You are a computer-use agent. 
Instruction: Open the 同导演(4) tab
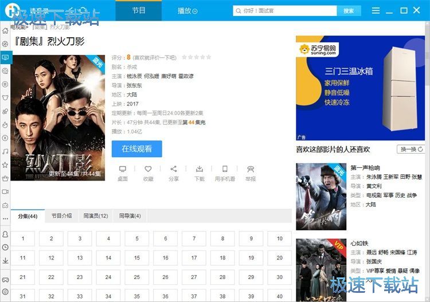pos(130,216)
